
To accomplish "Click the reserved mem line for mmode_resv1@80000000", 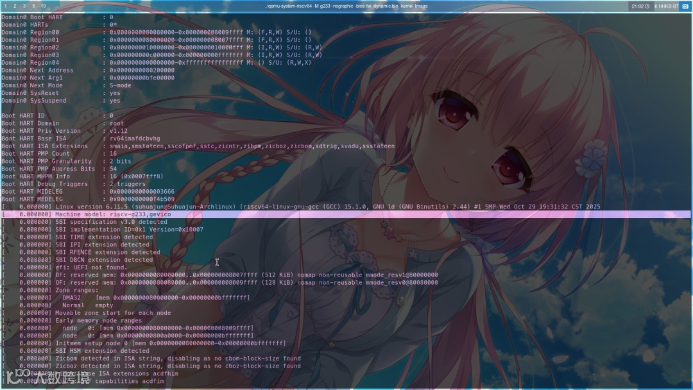I will [219, 275].
